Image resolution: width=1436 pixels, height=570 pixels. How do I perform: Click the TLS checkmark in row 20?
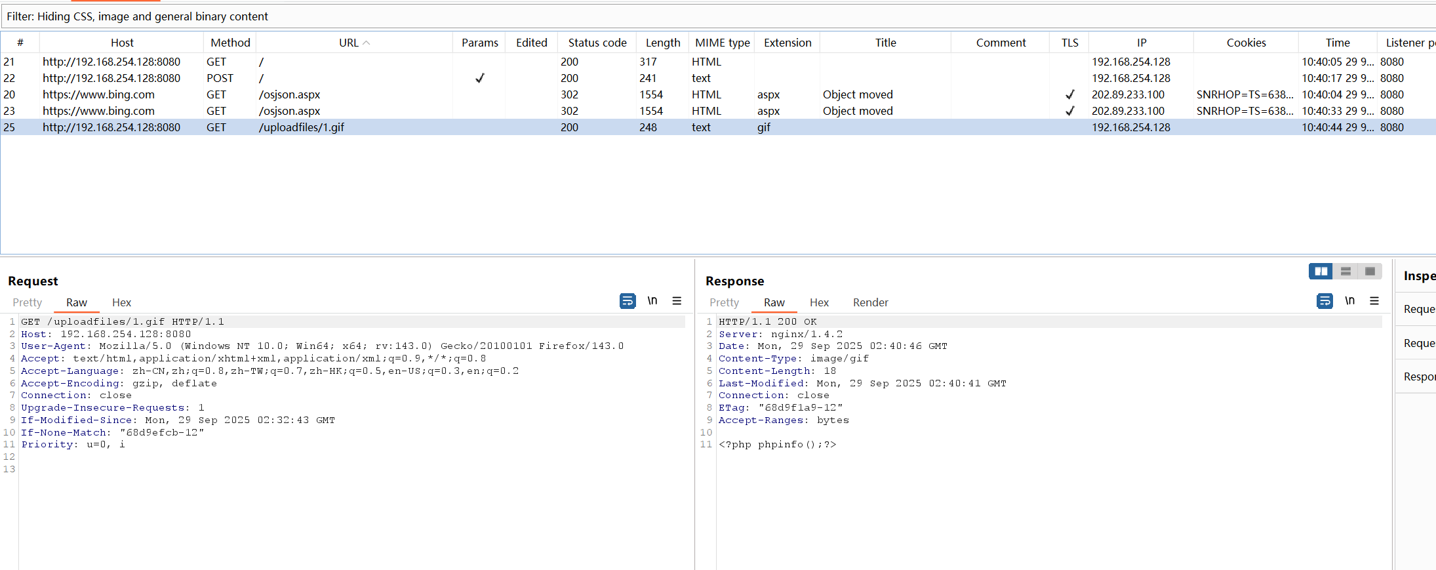1069,94
